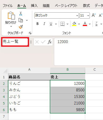The width and height of the screenshot is (103, 120).
Task: Select row 2 header
Action: tap(4, 84)
